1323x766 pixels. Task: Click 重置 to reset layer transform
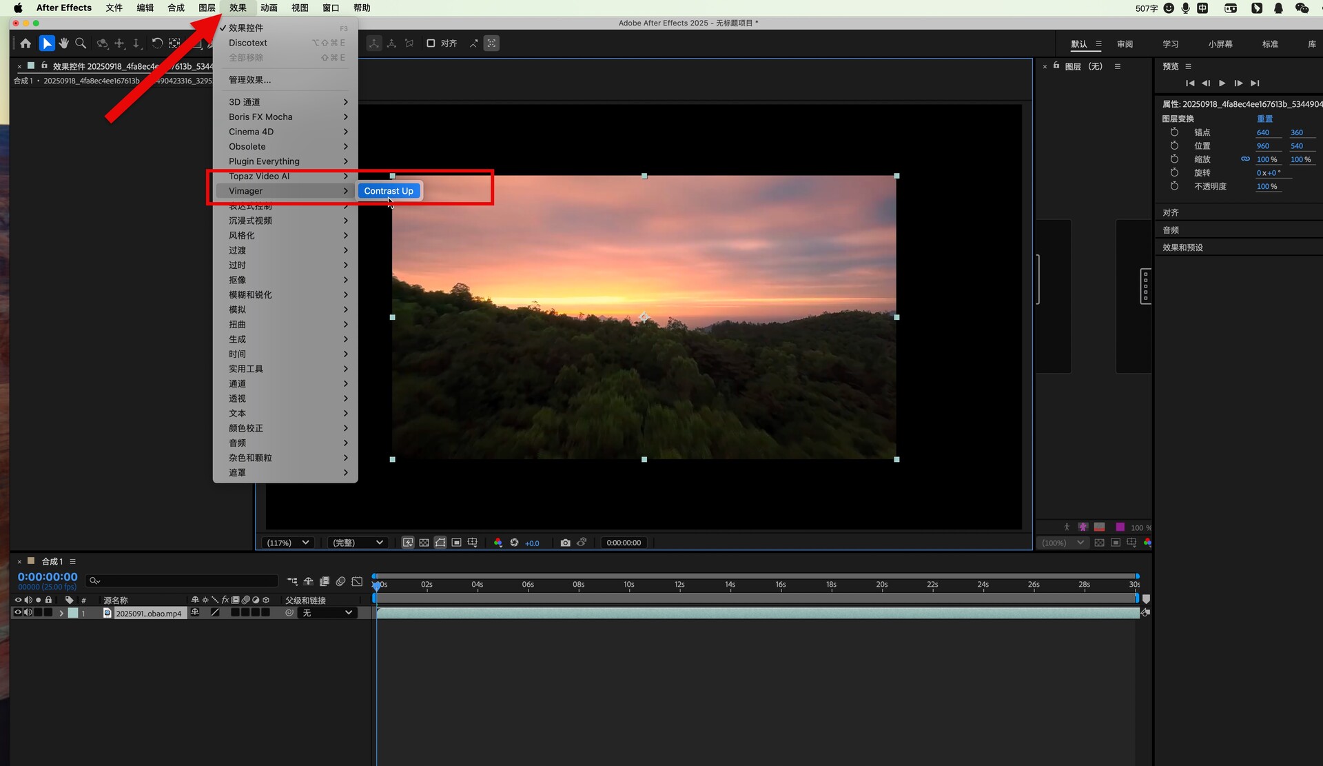pos(1264,119)
